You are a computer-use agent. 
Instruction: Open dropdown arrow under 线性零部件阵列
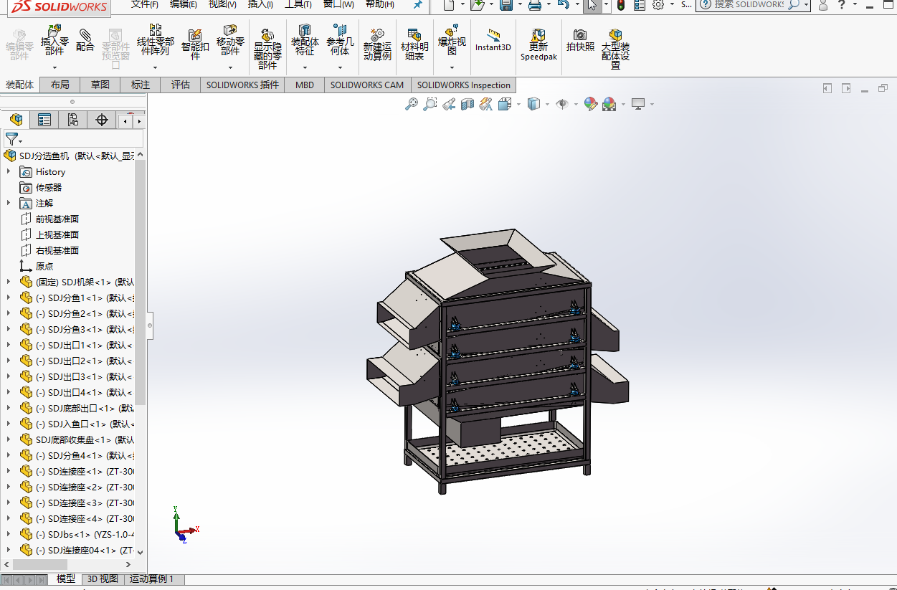point(156,67)
